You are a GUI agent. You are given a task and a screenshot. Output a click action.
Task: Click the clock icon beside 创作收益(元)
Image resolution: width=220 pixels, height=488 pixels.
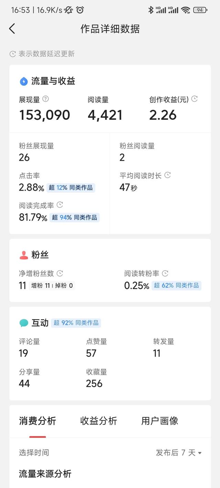(x=194, y=98)
